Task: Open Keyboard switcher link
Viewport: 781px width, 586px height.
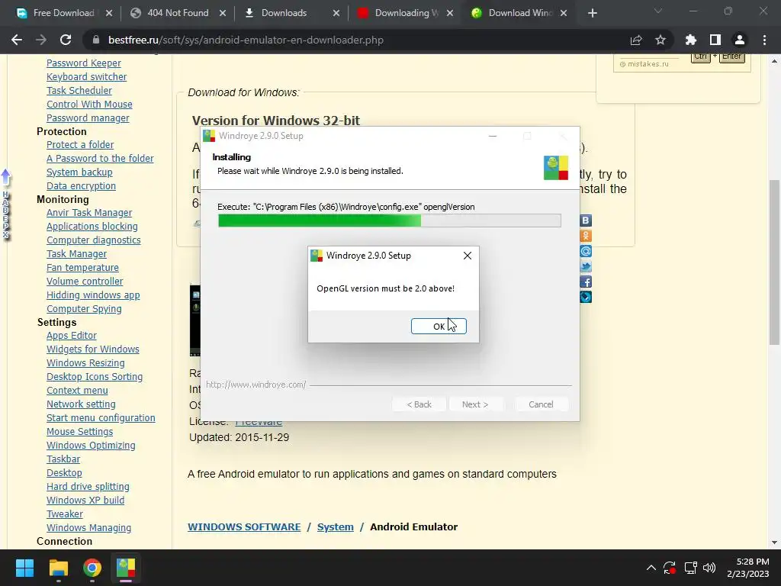Action: pos(87,77)
